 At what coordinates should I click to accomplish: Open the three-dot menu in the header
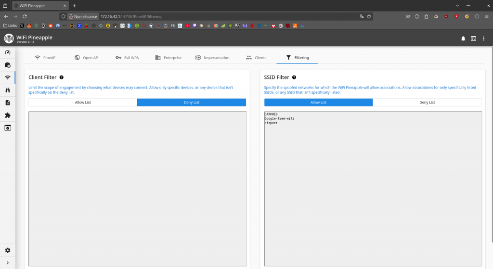click(483, 38)
